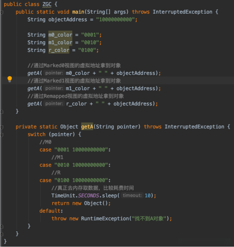The image size is (234, 247).
Task: Click the //M0 comment
Action: tap(46, 142)
